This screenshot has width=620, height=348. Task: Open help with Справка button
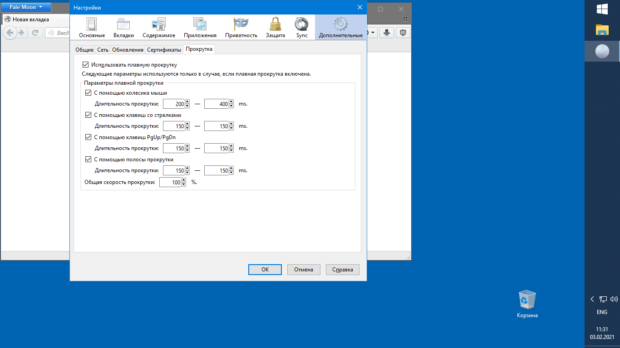(x=343, y=270)
